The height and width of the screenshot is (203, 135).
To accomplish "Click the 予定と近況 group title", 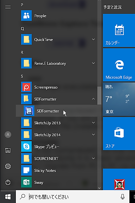I will coord(112,7).
